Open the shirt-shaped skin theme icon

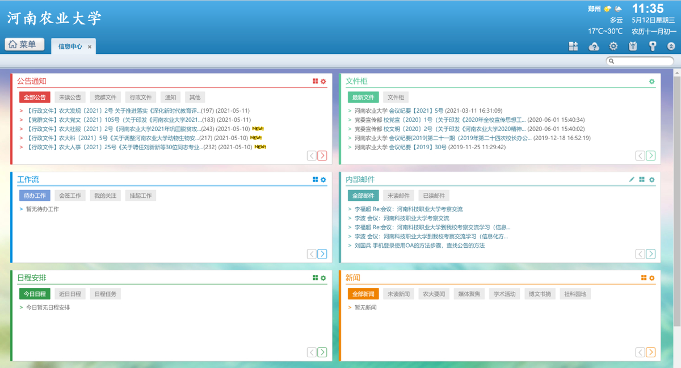point(633,46)
